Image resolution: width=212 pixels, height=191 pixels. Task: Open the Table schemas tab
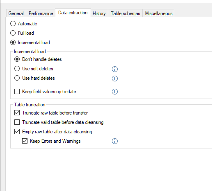125,13
